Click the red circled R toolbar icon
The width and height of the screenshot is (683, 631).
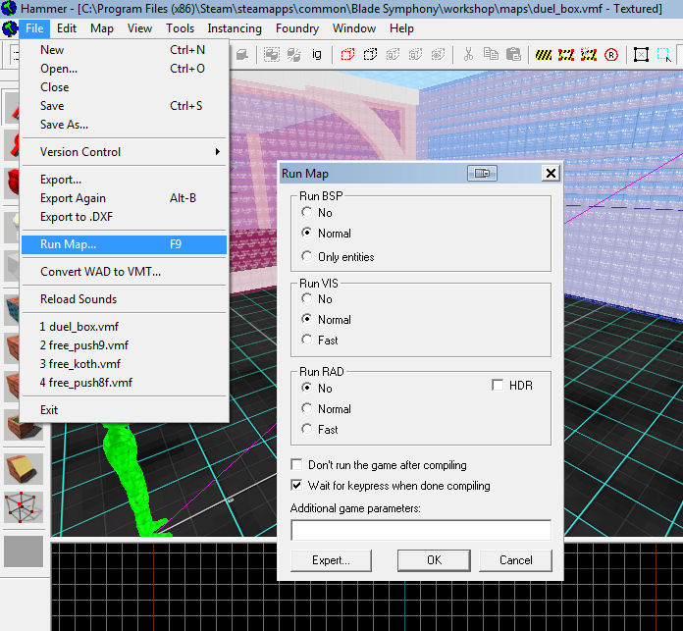612,55
